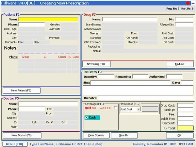Click the New Doctor (F6) button
This screenshot has height=147, width=196.
tap(22, 135)
